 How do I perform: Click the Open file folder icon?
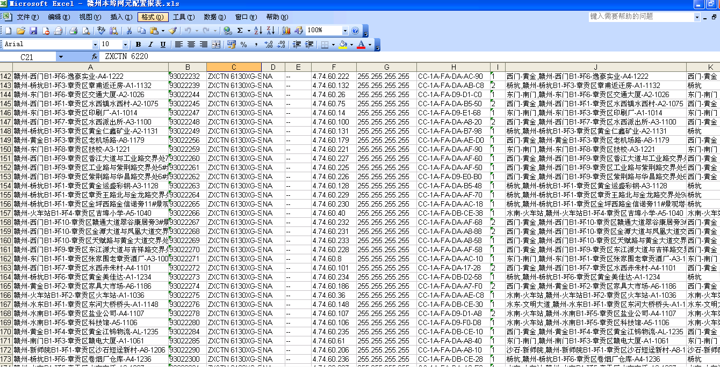(21, 31)
